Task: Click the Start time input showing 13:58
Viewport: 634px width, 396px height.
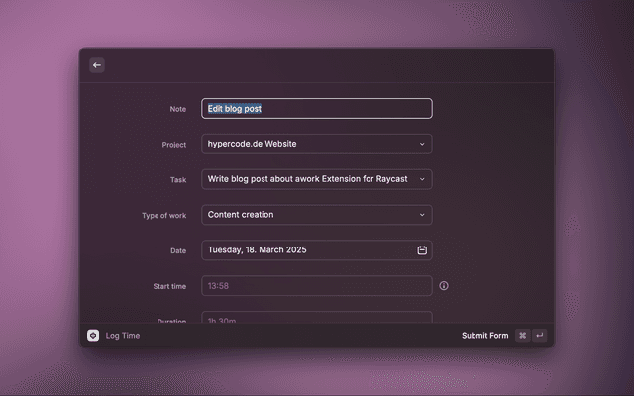Action: (x=316, y=286)
